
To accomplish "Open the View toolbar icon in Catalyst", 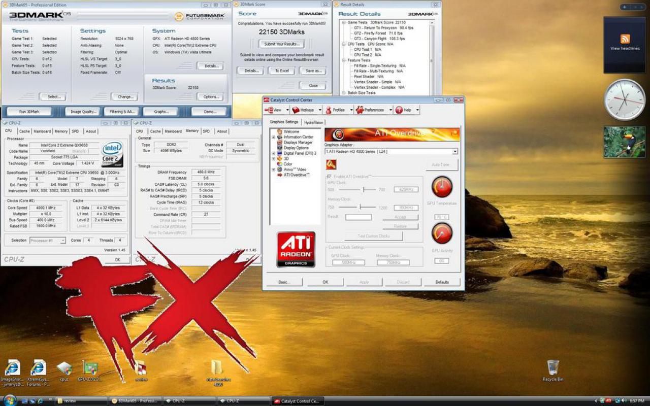I will 269,110.
